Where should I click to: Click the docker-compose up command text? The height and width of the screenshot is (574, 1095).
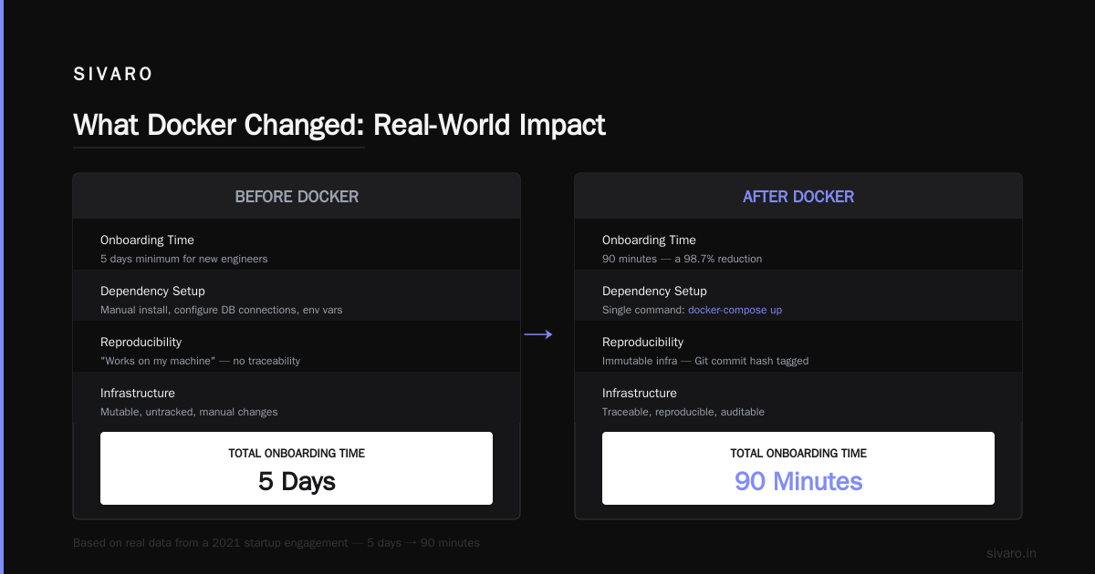735,310
